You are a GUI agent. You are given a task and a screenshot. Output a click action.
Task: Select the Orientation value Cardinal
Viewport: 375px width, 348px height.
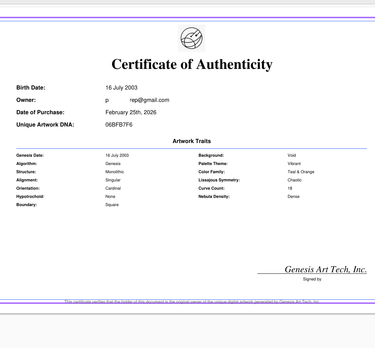[x=113, y=188]
